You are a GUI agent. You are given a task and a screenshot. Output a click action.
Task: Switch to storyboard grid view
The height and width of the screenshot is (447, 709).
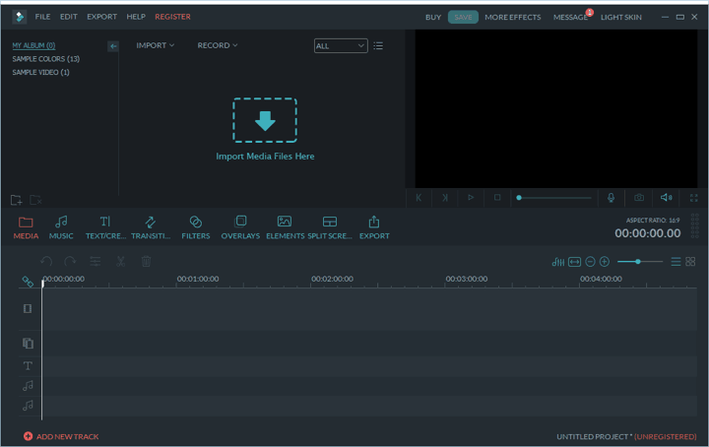[x=690, y=262]
